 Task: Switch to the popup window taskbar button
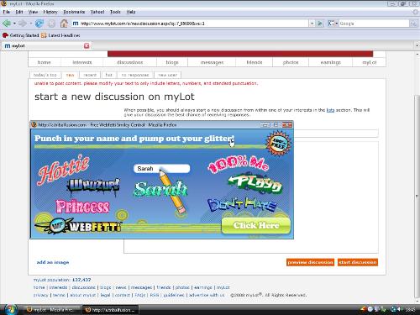[110, 310]
